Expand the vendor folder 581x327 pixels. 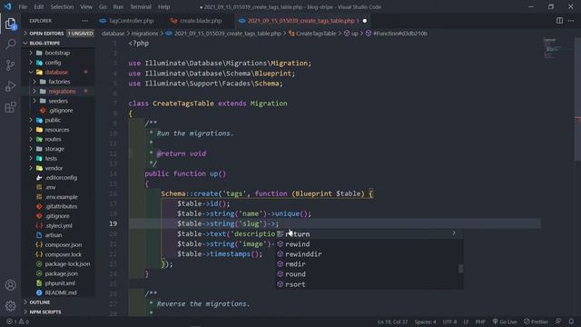pyautogui.click(x=59, y=168)
